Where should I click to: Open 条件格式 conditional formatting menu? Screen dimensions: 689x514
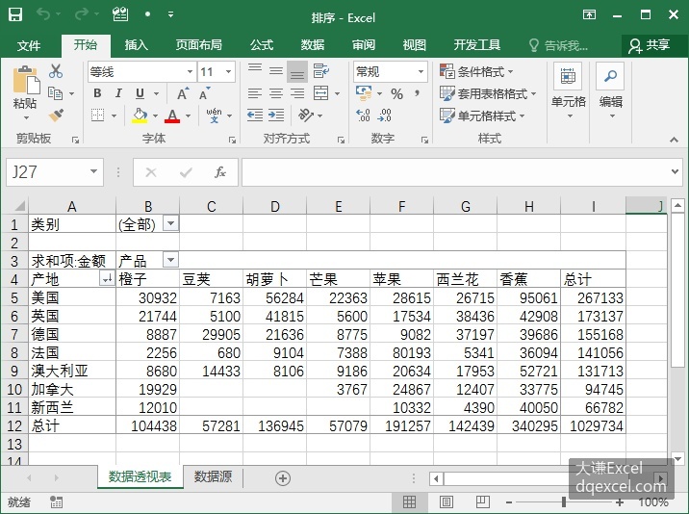tap(476, 71)
